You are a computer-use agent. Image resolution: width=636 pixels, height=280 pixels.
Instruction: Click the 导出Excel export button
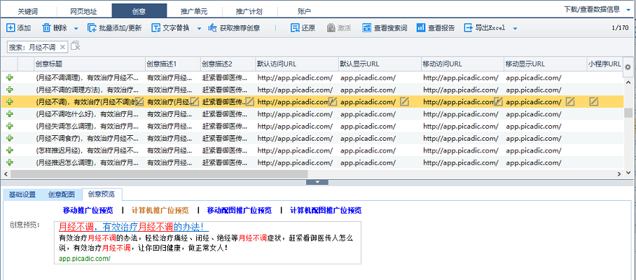click(485, 28)
